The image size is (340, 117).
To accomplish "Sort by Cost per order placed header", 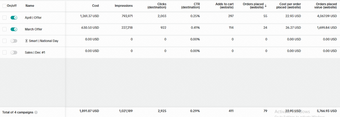I will (288, 6).
